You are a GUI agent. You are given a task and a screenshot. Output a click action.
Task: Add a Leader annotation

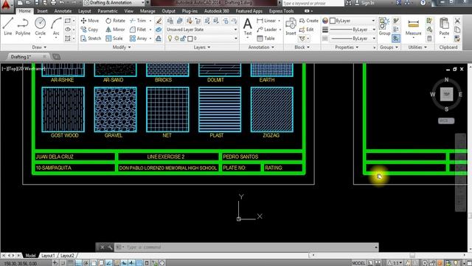267,30
